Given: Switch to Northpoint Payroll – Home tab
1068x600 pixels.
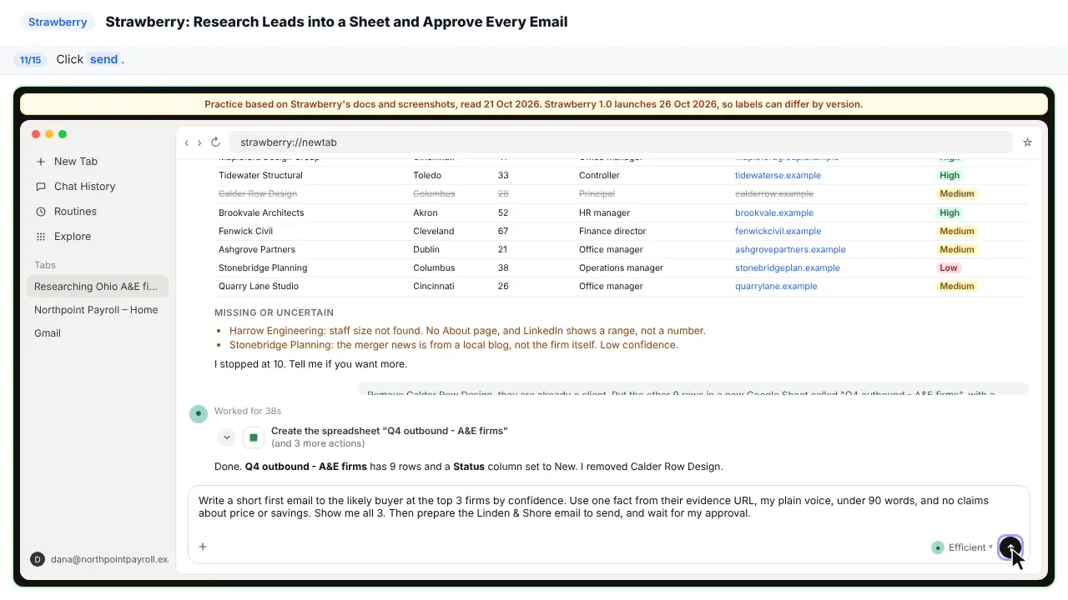Looking at the screenshot, I should [x=98, y=310].
